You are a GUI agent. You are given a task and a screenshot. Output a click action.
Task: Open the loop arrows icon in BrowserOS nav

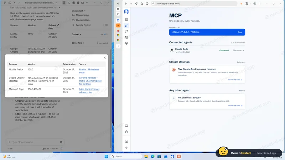126,31
